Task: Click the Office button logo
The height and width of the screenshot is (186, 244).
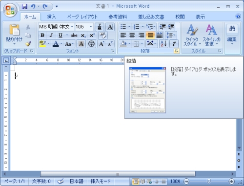Action: click(10, 10)
